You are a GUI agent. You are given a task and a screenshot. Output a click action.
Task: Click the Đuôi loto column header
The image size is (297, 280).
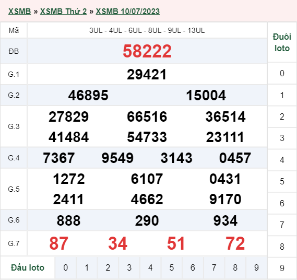click(282, 42)
